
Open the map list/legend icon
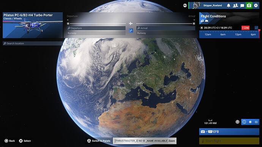coord(256,122)
